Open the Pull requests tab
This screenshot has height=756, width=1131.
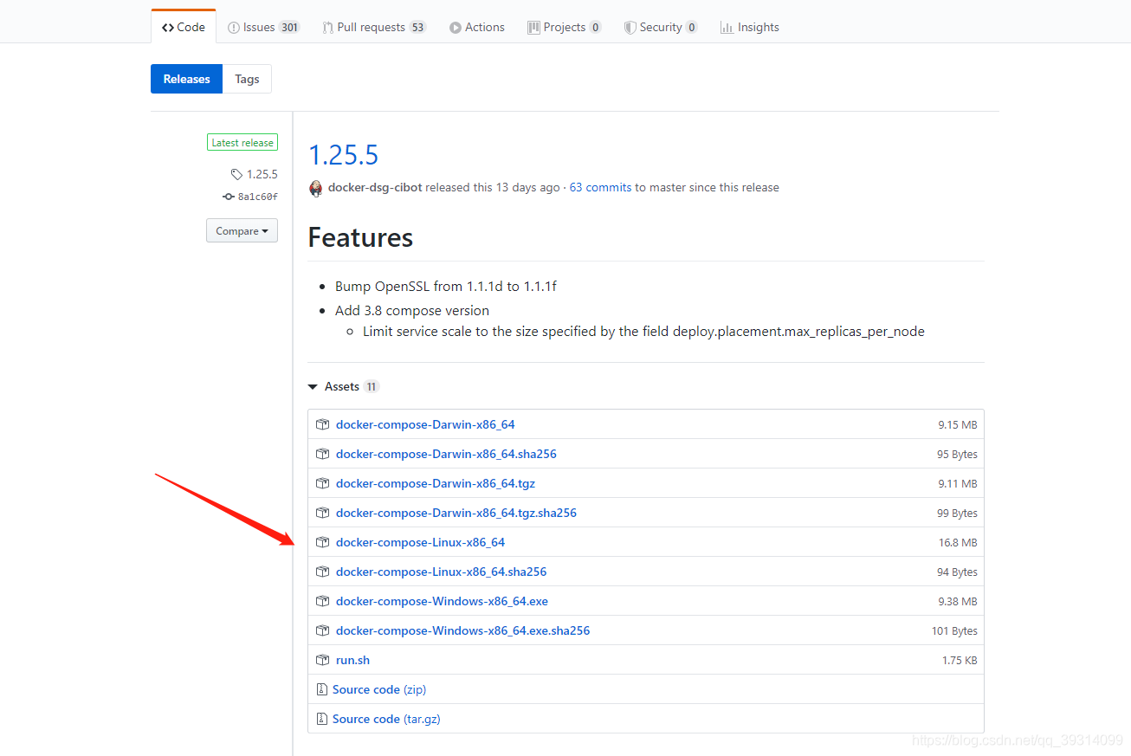(374, 27)
